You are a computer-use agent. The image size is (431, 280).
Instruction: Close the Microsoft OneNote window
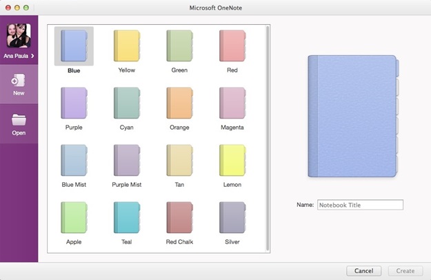pos(8,8)
